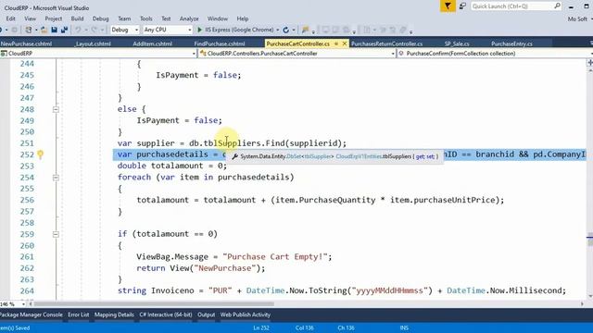This screenshot has width=593, height=333.
Task: Open the Output panel
Action: click(x=206, y=314)
